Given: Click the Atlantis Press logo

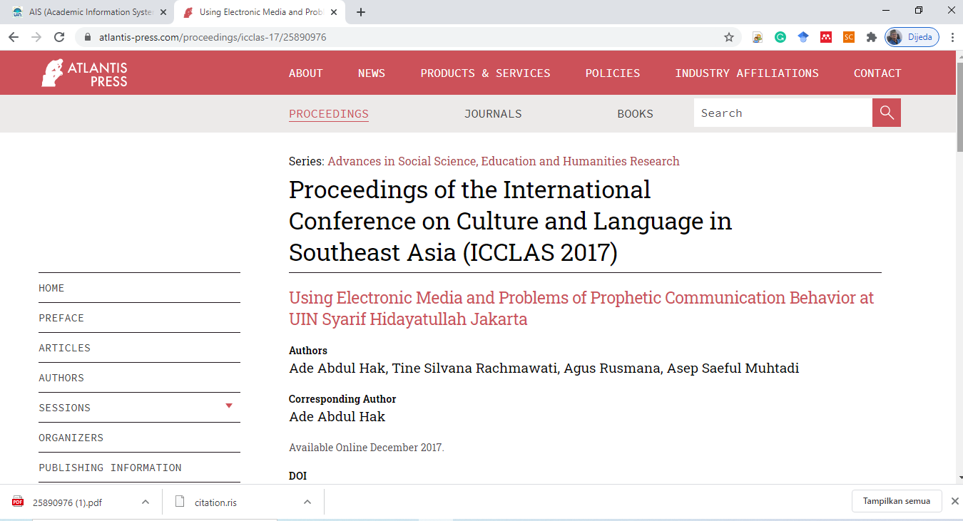Looking at the screenshot, I should [x=84, y=73].
